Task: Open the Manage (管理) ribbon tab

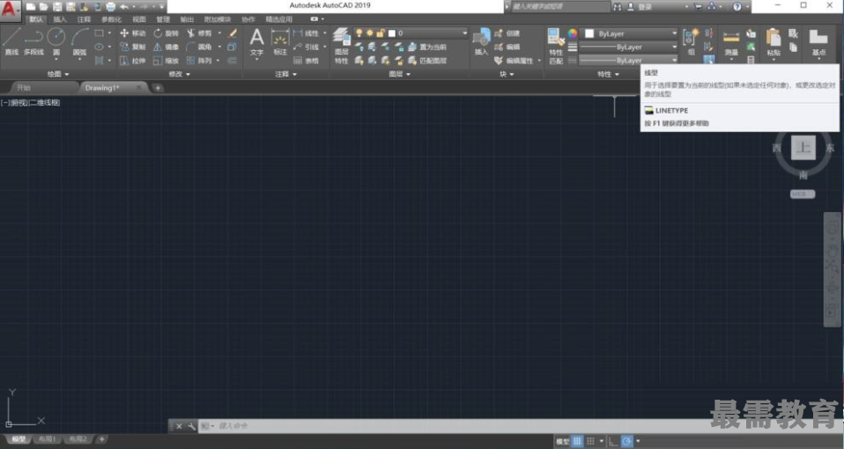Action: coord(163,19)
